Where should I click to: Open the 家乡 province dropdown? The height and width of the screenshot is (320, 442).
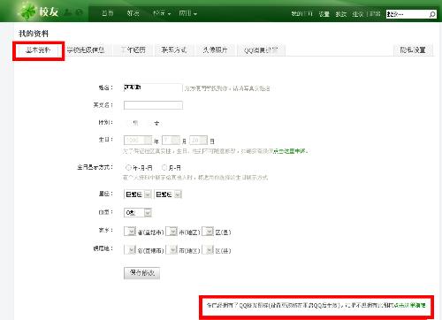pyautogui.click(x=130, y=232)
